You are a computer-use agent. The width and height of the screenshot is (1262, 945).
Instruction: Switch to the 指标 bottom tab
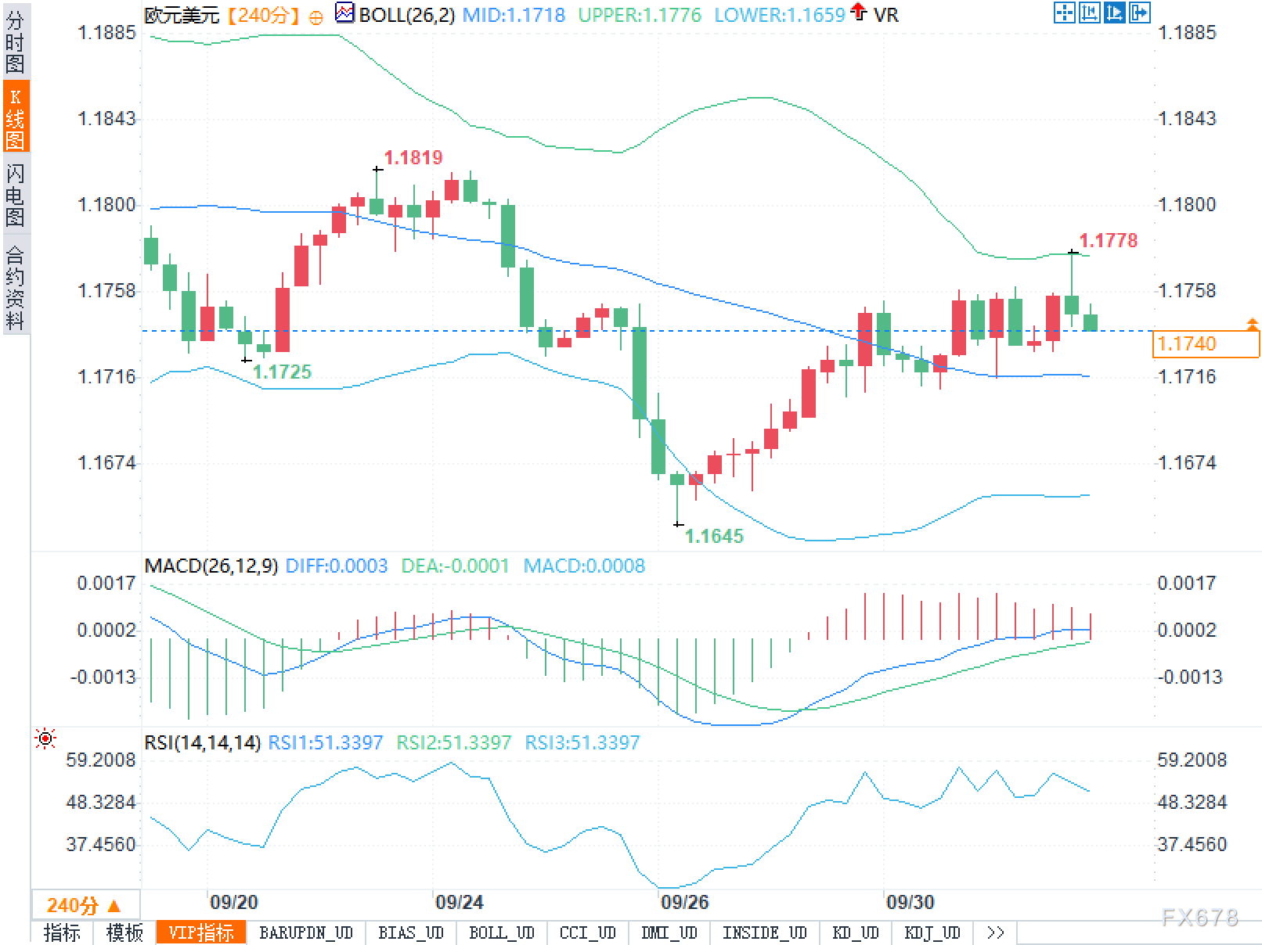pyautogui.click(x=62, y=932)
